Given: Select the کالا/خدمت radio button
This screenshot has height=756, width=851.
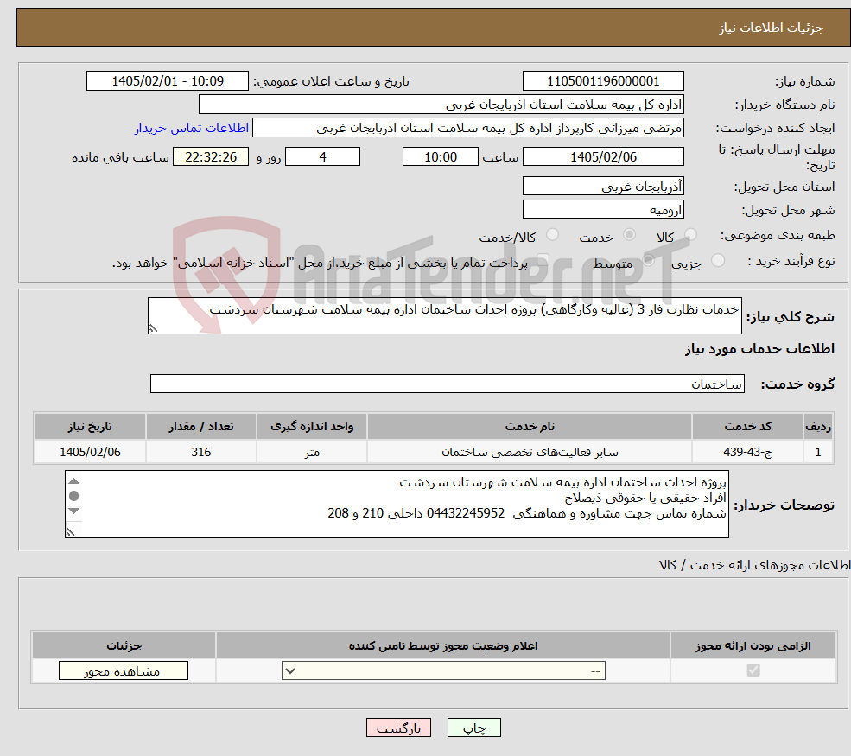Looking at the screenshot, I should 552,234.
